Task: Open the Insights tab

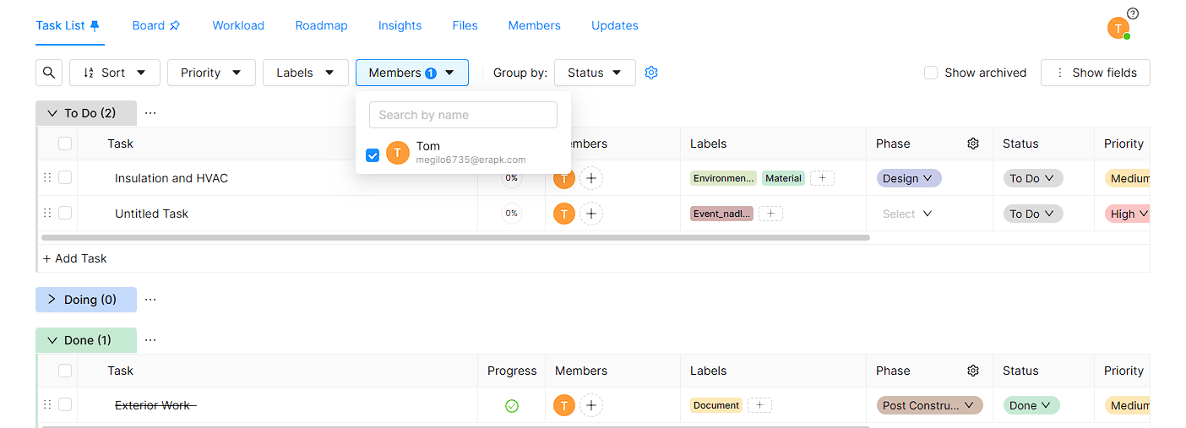Action: (400, 25)
